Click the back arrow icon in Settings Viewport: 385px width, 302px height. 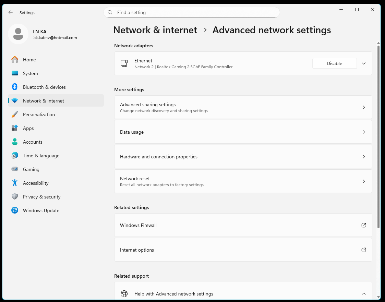11,13
